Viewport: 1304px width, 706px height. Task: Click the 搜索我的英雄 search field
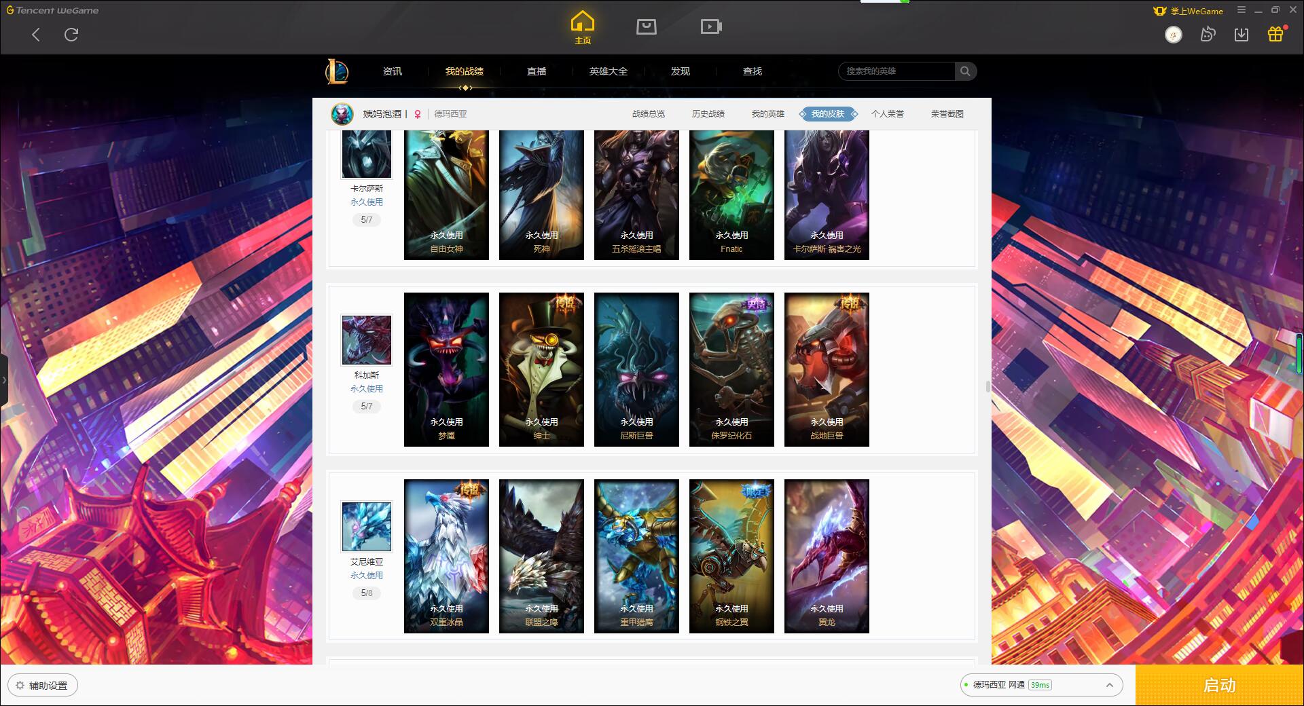click(x=897, y=71)
